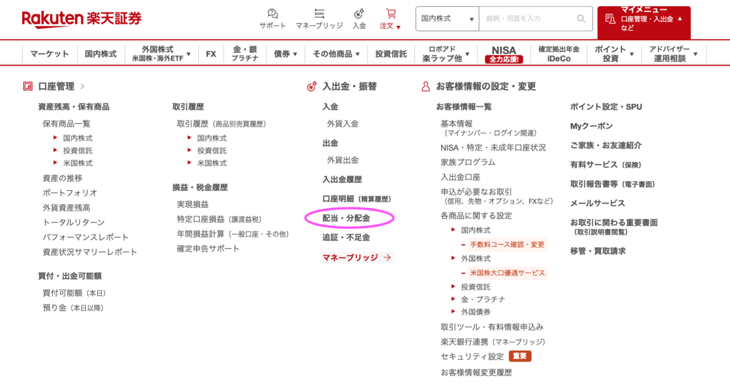This screenshot has height=384, width=730.
Task: Click the マイメニュー document icon
Action: [610, 19]
